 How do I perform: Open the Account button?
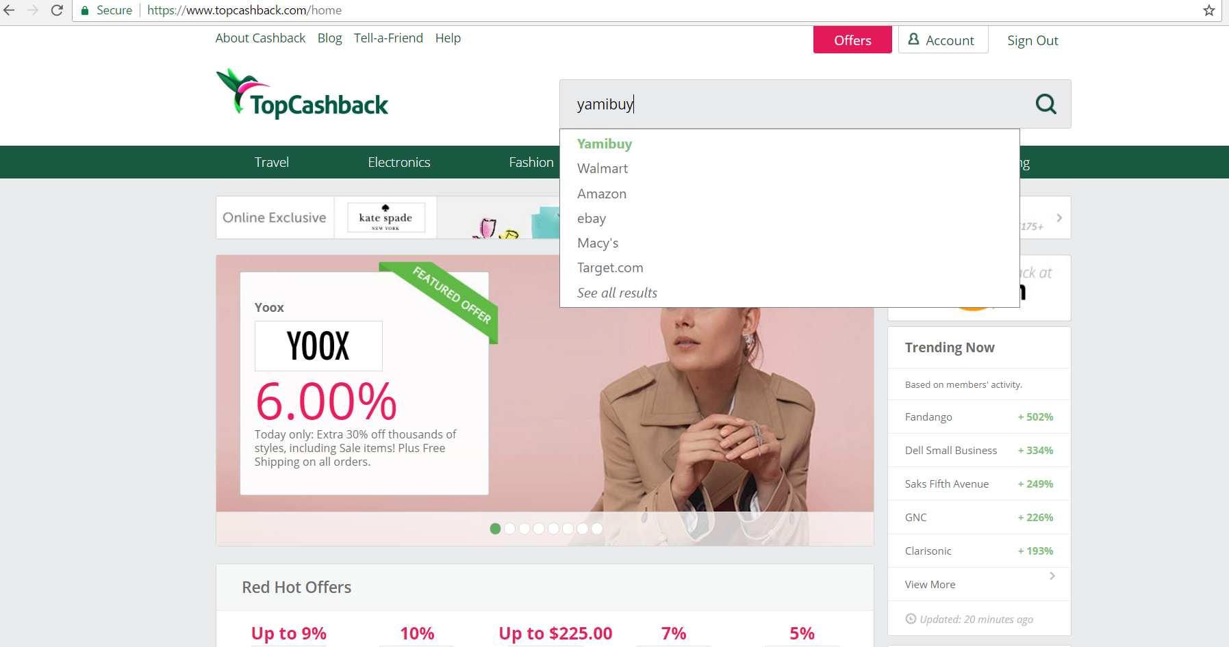tap(943, 40)
